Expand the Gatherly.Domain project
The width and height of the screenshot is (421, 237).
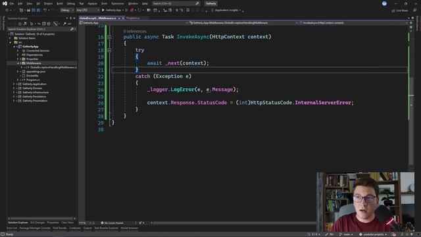pyautogui.click(x=14, y=88)
